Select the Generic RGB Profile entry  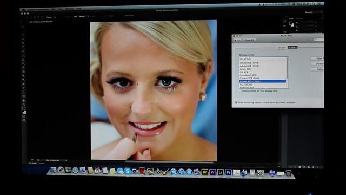point(263,78)
